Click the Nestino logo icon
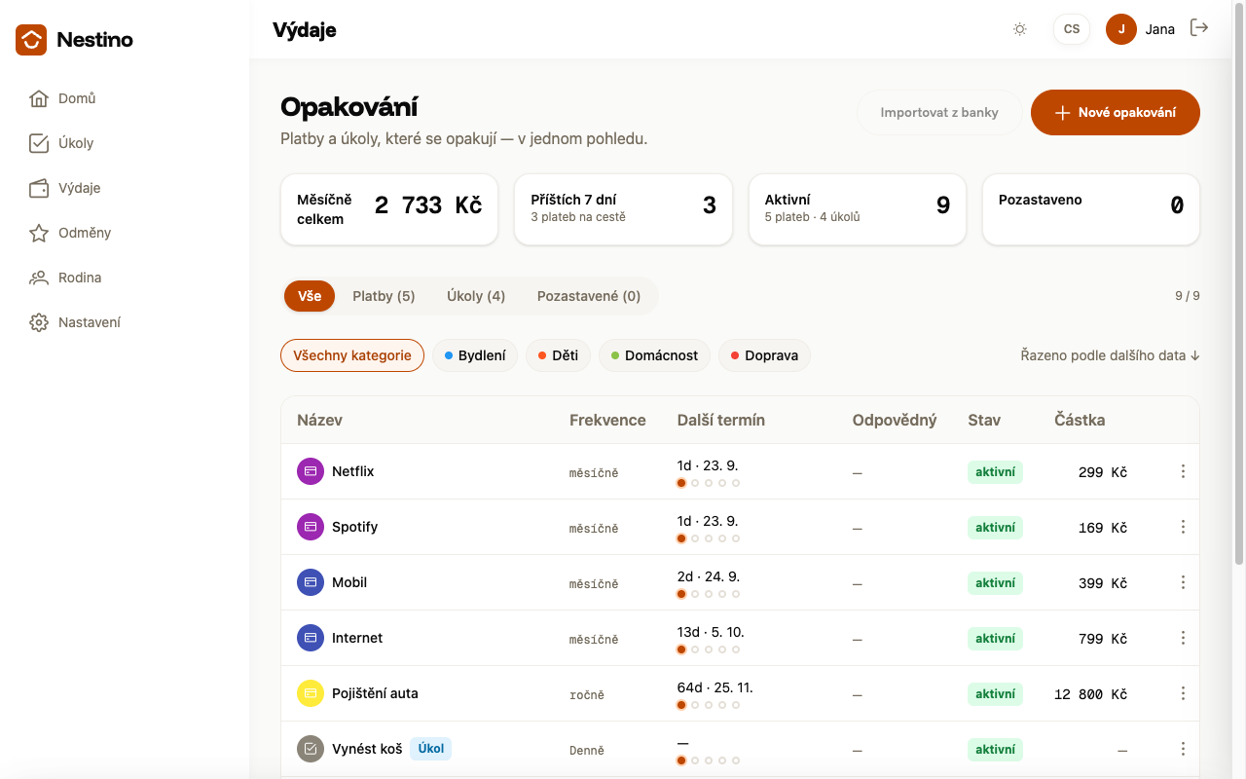Image resolution: width=1246 pixels, height=779 pixels. (31, 40)
